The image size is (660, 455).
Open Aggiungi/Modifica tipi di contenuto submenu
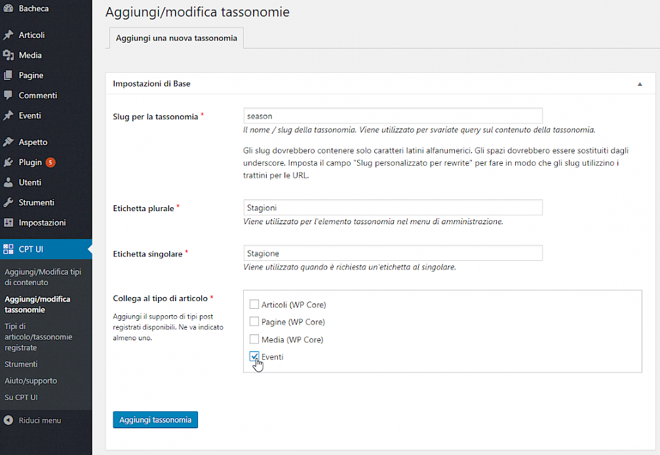pos(43,277)
